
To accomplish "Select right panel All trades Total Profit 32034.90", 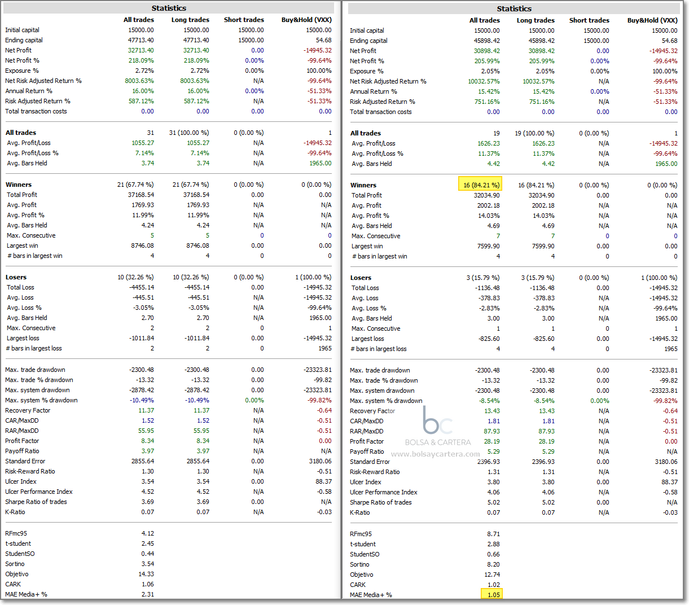I will pyautogui.click(x=487, y=195).
